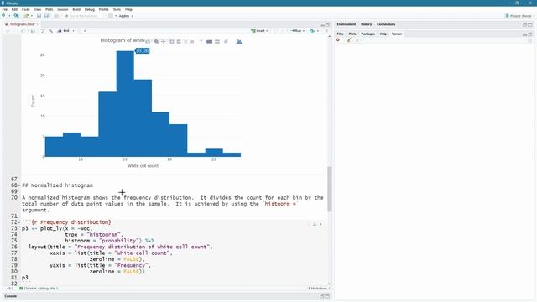Open the Project (None) dropdown
This screenshot has height=302, width=537.
point(519,16)
